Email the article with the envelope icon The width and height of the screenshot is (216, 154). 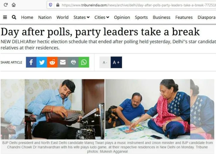coord(63,62)
